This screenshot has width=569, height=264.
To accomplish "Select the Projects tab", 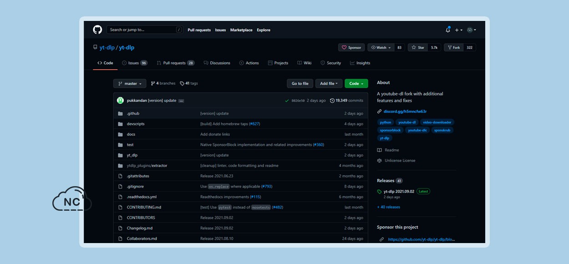I will [x=278, y=63].
